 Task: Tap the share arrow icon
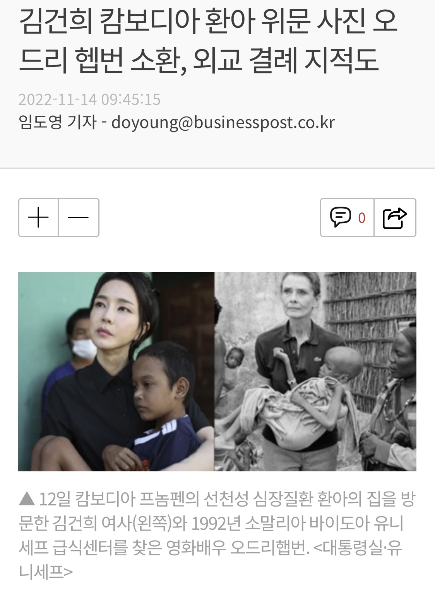click(395, 217)
